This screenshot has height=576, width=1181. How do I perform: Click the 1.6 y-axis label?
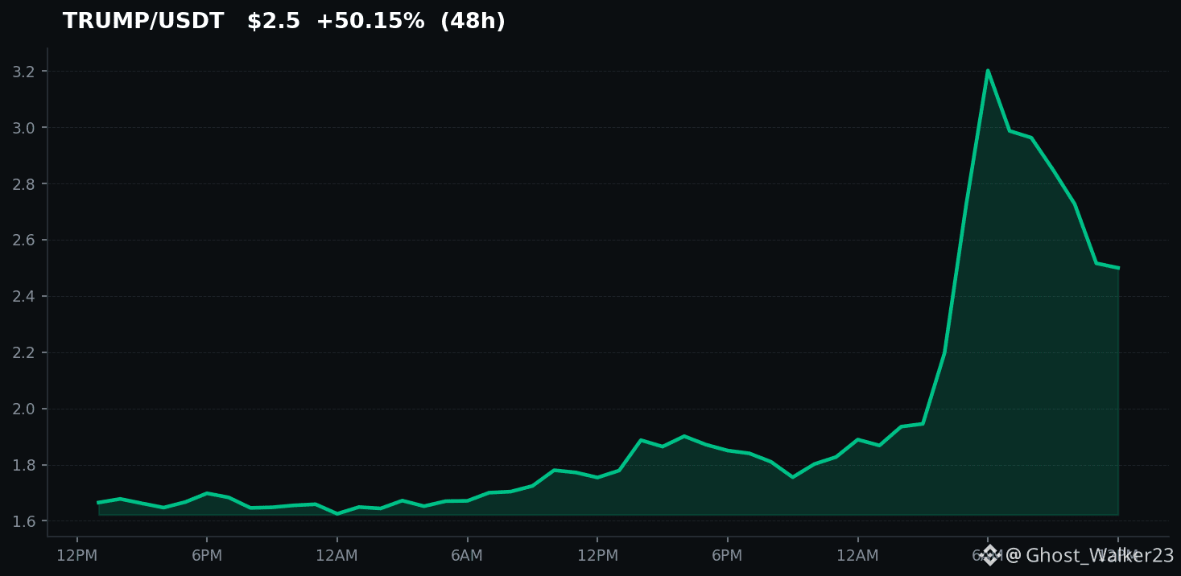pos(24,522)
